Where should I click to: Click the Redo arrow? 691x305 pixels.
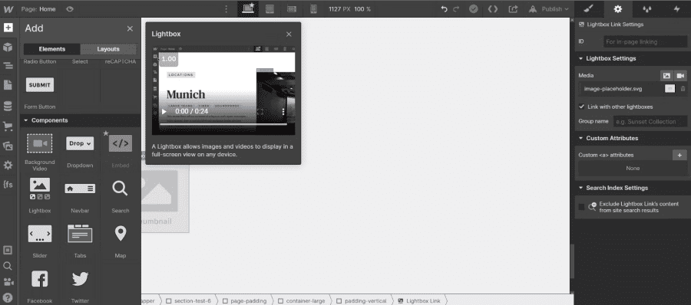tap(456, 8)
